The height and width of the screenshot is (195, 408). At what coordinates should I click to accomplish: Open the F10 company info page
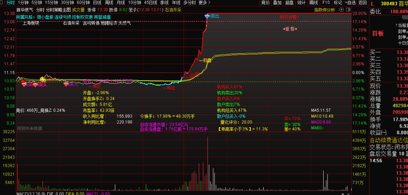click(x=326, y=2)
